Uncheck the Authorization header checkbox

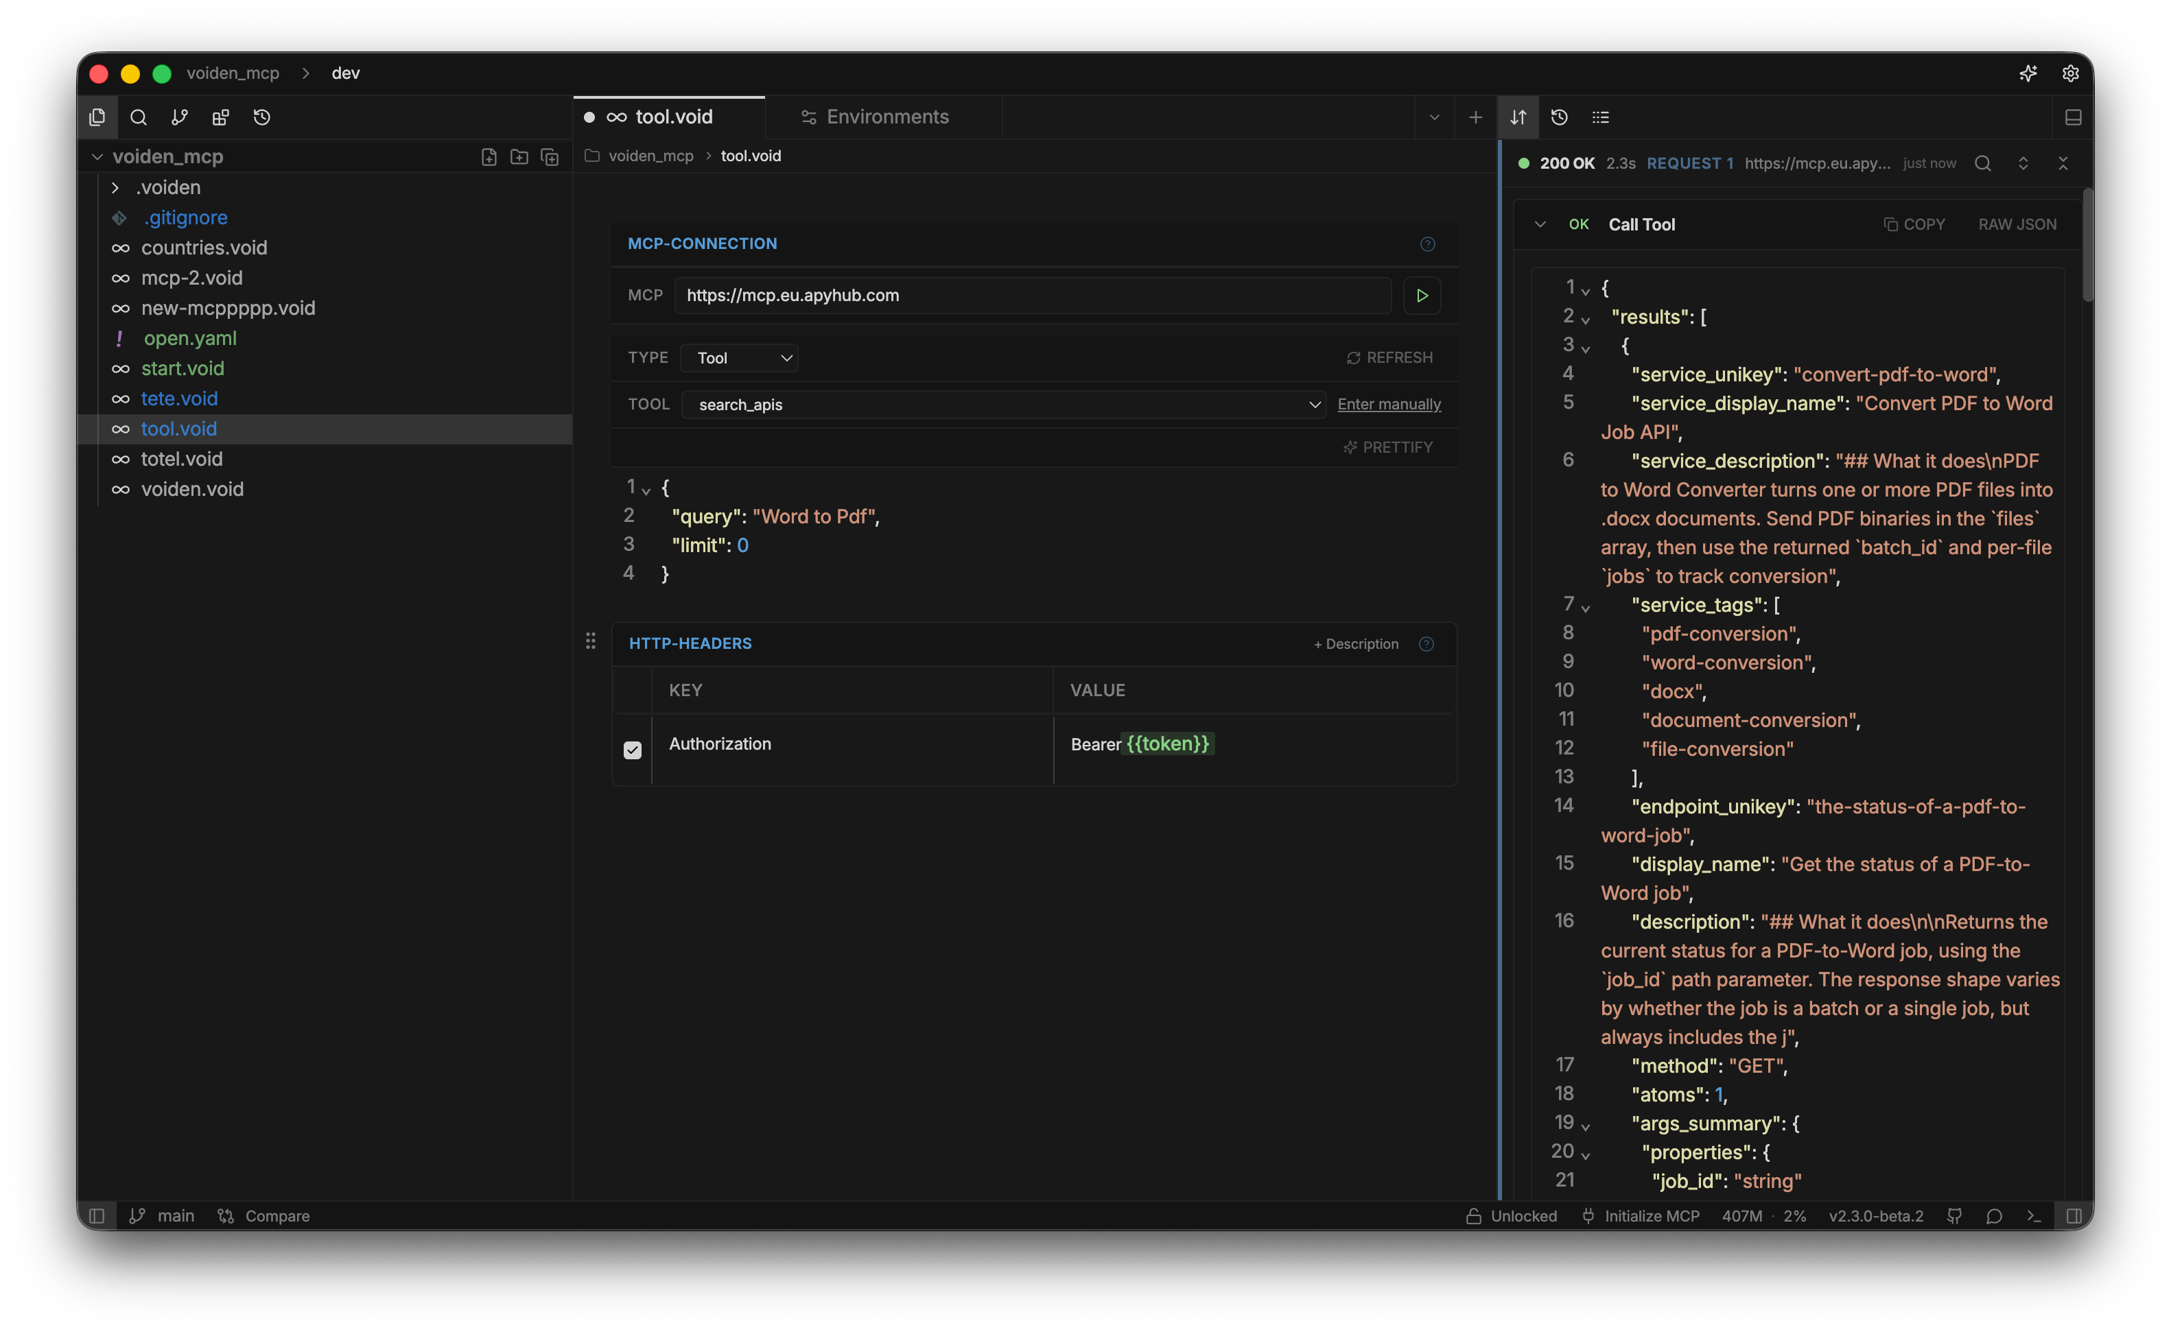pyautogui.click(x=633, y=750)
